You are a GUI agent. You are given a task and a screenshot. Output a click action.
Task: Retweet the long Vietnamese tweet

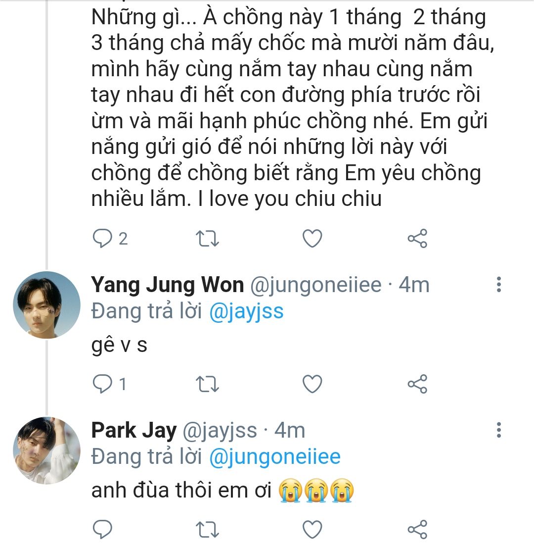click(x=208, y=239)
